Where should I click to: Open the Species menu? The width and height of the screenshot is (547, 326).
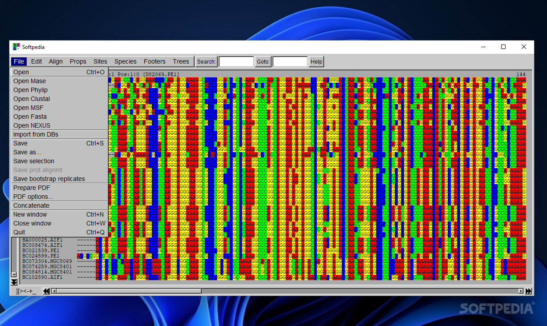pos(126,61)
